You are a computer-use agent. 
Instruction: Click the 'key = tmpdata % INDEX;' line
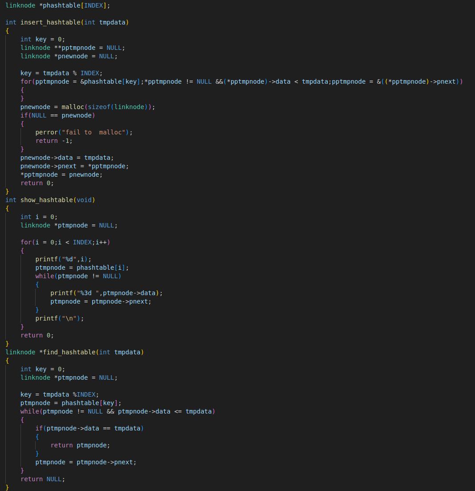click(x=61, y=73)
